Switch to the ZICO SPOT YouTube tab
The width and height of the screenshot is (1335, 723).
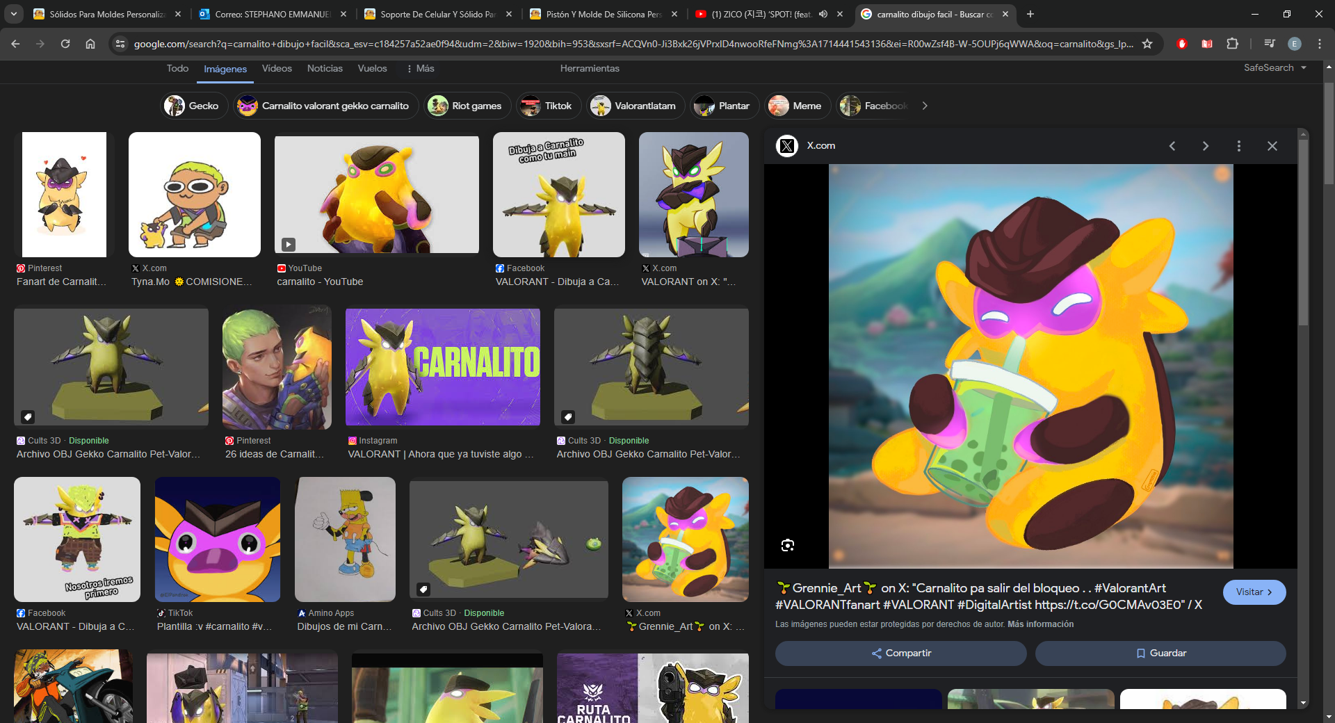(x=761, y=14)
